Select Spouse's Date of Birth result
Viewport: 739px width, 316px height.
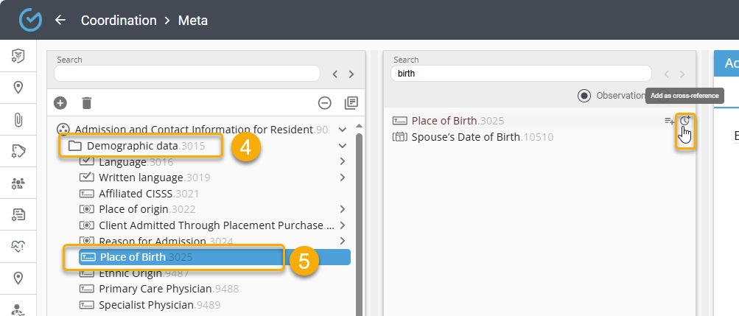[x=482, y=137]
